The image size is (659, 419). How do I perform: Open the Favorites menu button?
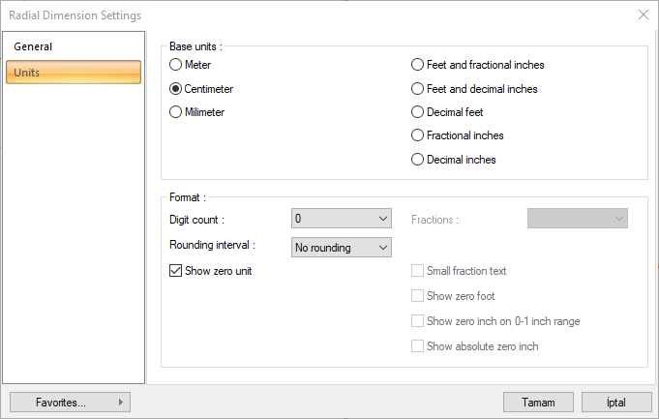pyautogui.click(x=70, y=402)
